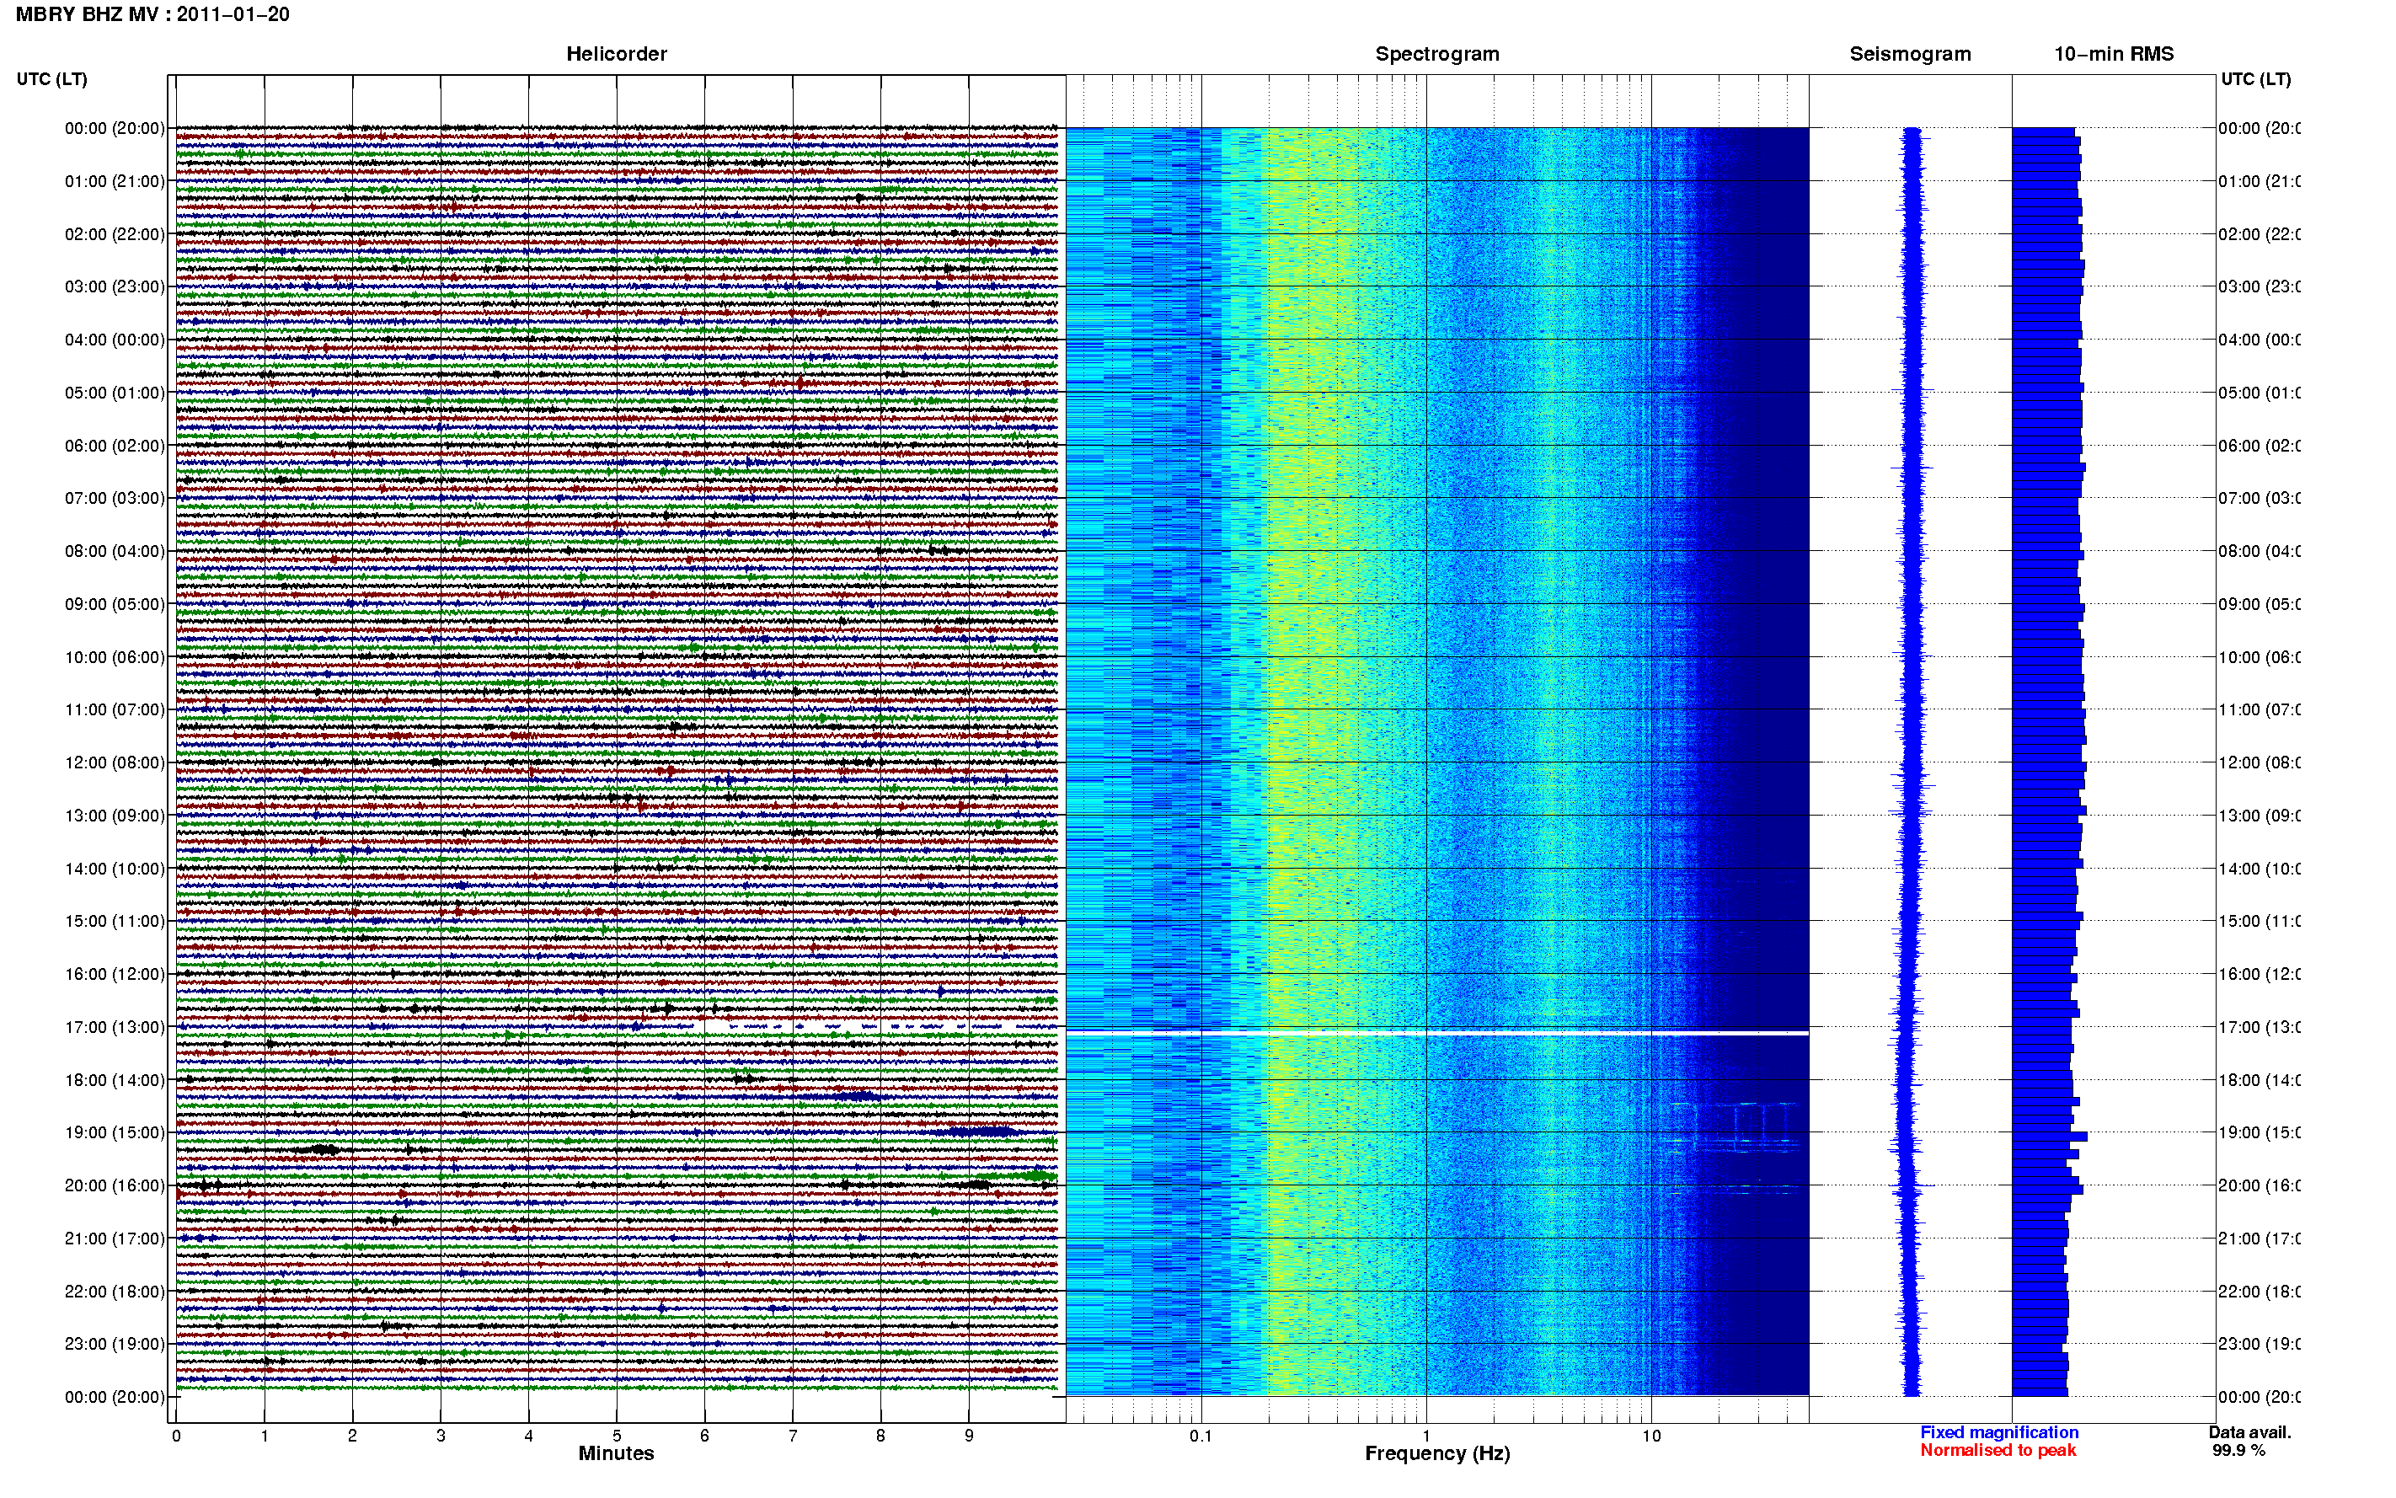Image resolution: width=2396 pixels, height=1498 pixels.
Task: Click the white data gap line in spectrogram
Action: (x=1437, y=1033)
